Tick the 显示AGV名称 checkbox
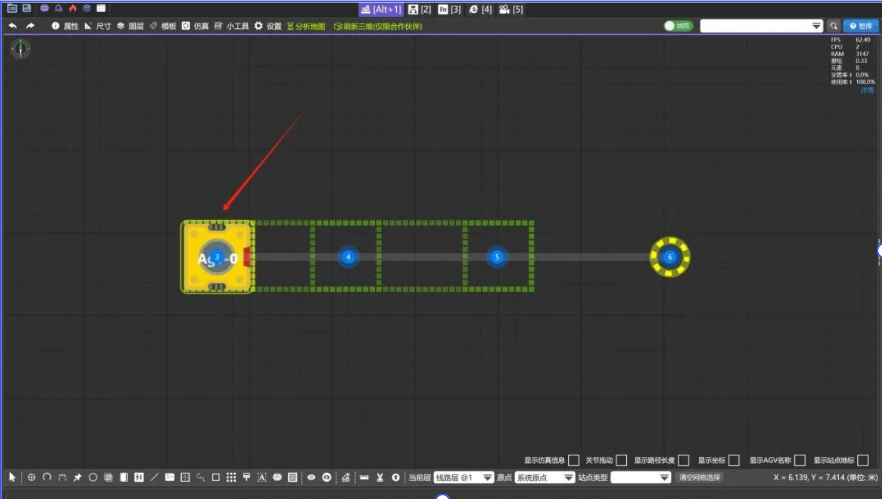This screenshot has width=882, height=499. coord(800,461)
